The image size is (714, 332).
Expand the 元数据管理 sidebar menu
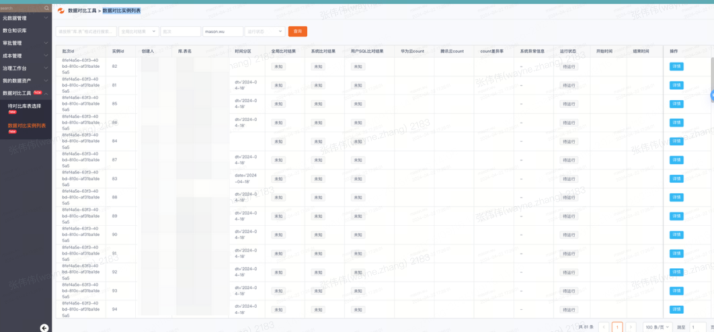tap(25, 19)
